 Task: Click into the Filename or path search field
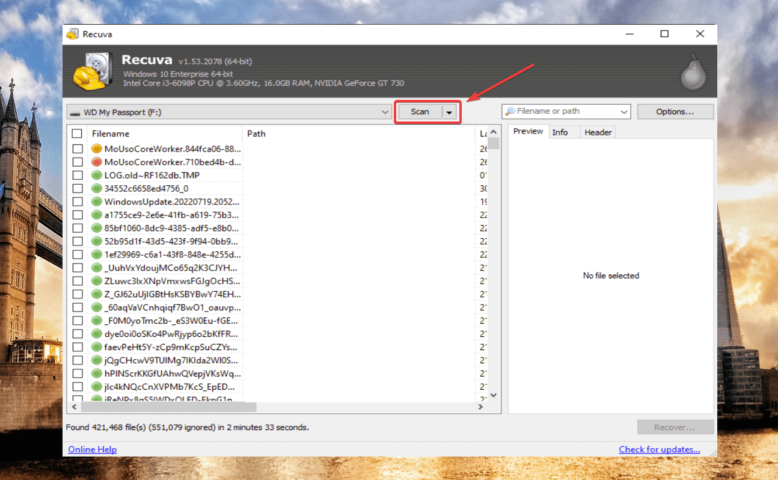[567, 112]
